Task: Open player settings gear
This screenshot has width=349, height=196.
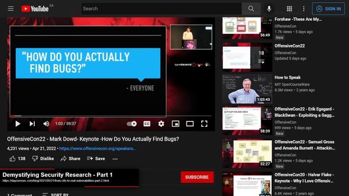Action: tap(161, 124)
